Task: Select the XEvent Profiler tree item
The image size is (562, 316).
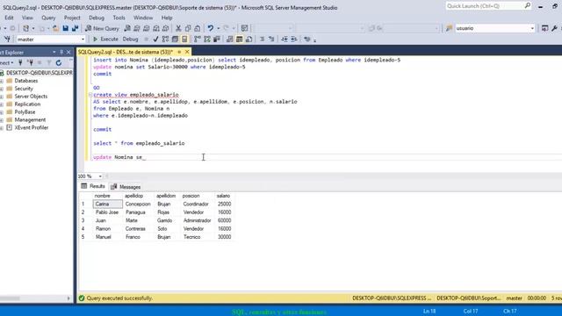Action: 32,128
